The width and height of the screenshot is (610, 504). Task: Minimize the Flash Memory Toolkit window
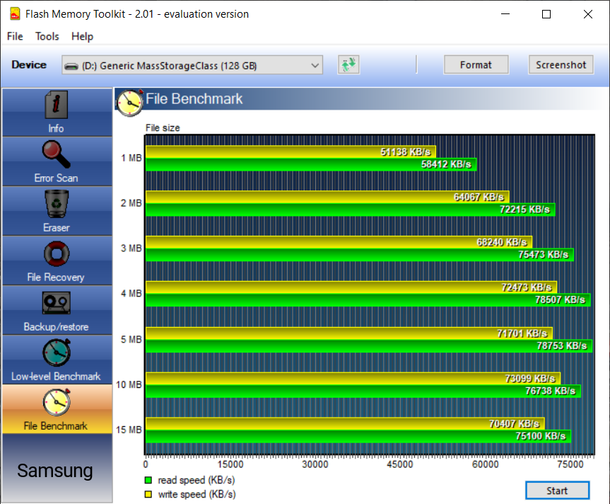505,14
